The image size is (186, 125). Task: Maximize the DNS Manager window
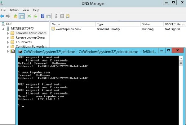tap(173, 2)
